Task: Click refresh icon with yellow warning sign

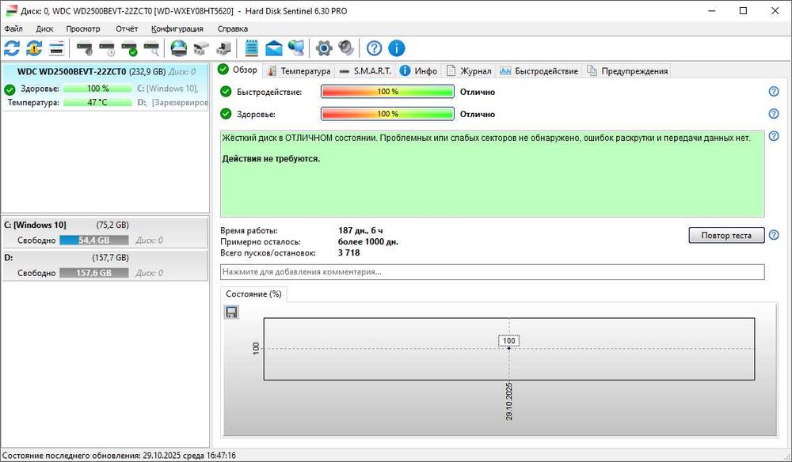Action: (34, 48)
